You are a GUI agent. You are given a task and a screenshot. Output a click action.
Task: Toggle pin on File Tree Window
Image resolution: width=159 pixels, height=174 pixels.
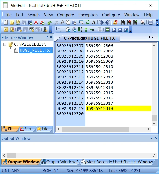coord(47,37)
